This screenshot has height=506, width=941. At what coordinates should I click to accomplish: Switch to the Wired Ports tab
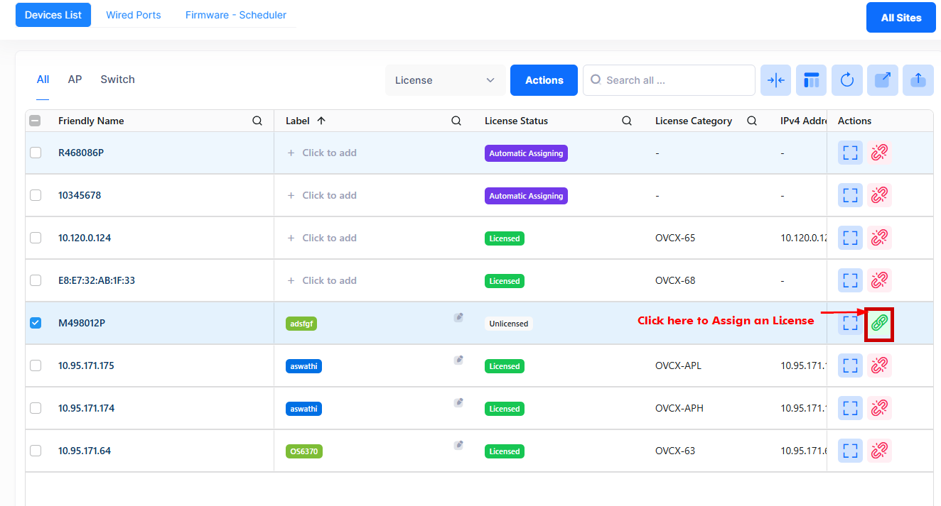click(x=134, y=15)
